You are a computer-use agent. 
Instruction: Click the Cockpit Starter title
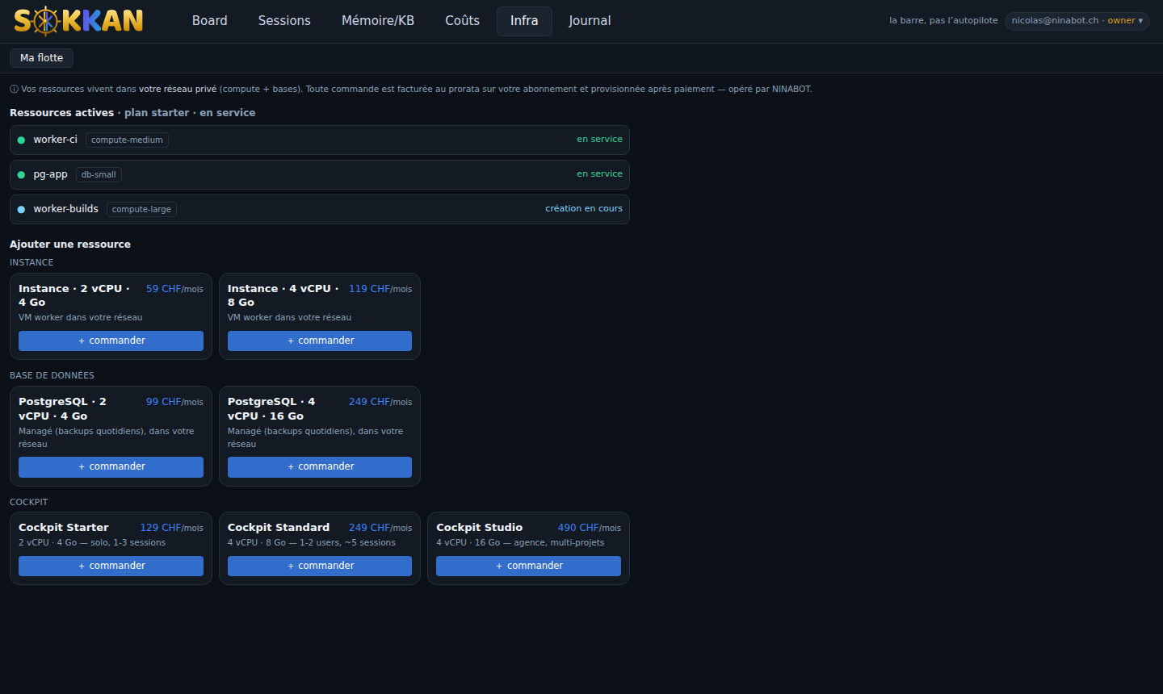pyautogui.click(x=64, y=528)
